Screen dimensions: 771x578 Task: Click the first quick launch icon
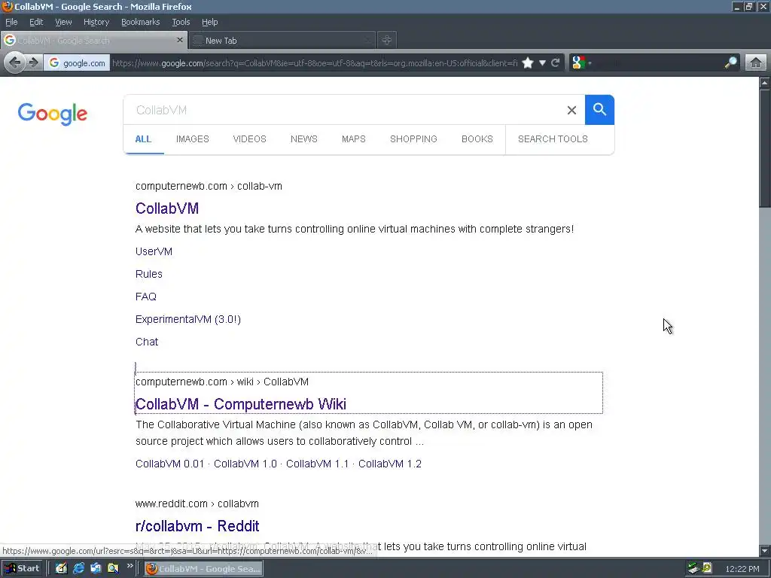(61, 568)
